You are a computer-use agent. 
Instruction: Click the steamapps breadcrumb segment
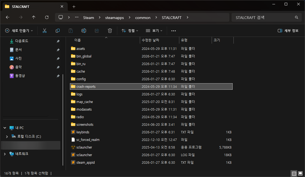(114, 18)
